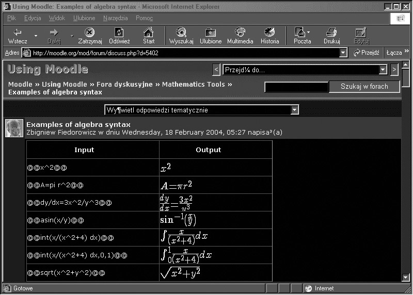The image size is (413, 295).
Task: Click the forum search input field
Action: coord(296,87)
